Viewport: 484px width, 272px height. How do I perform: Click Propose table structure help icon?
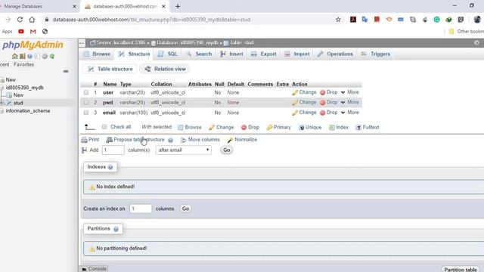(x=170, y=140)
